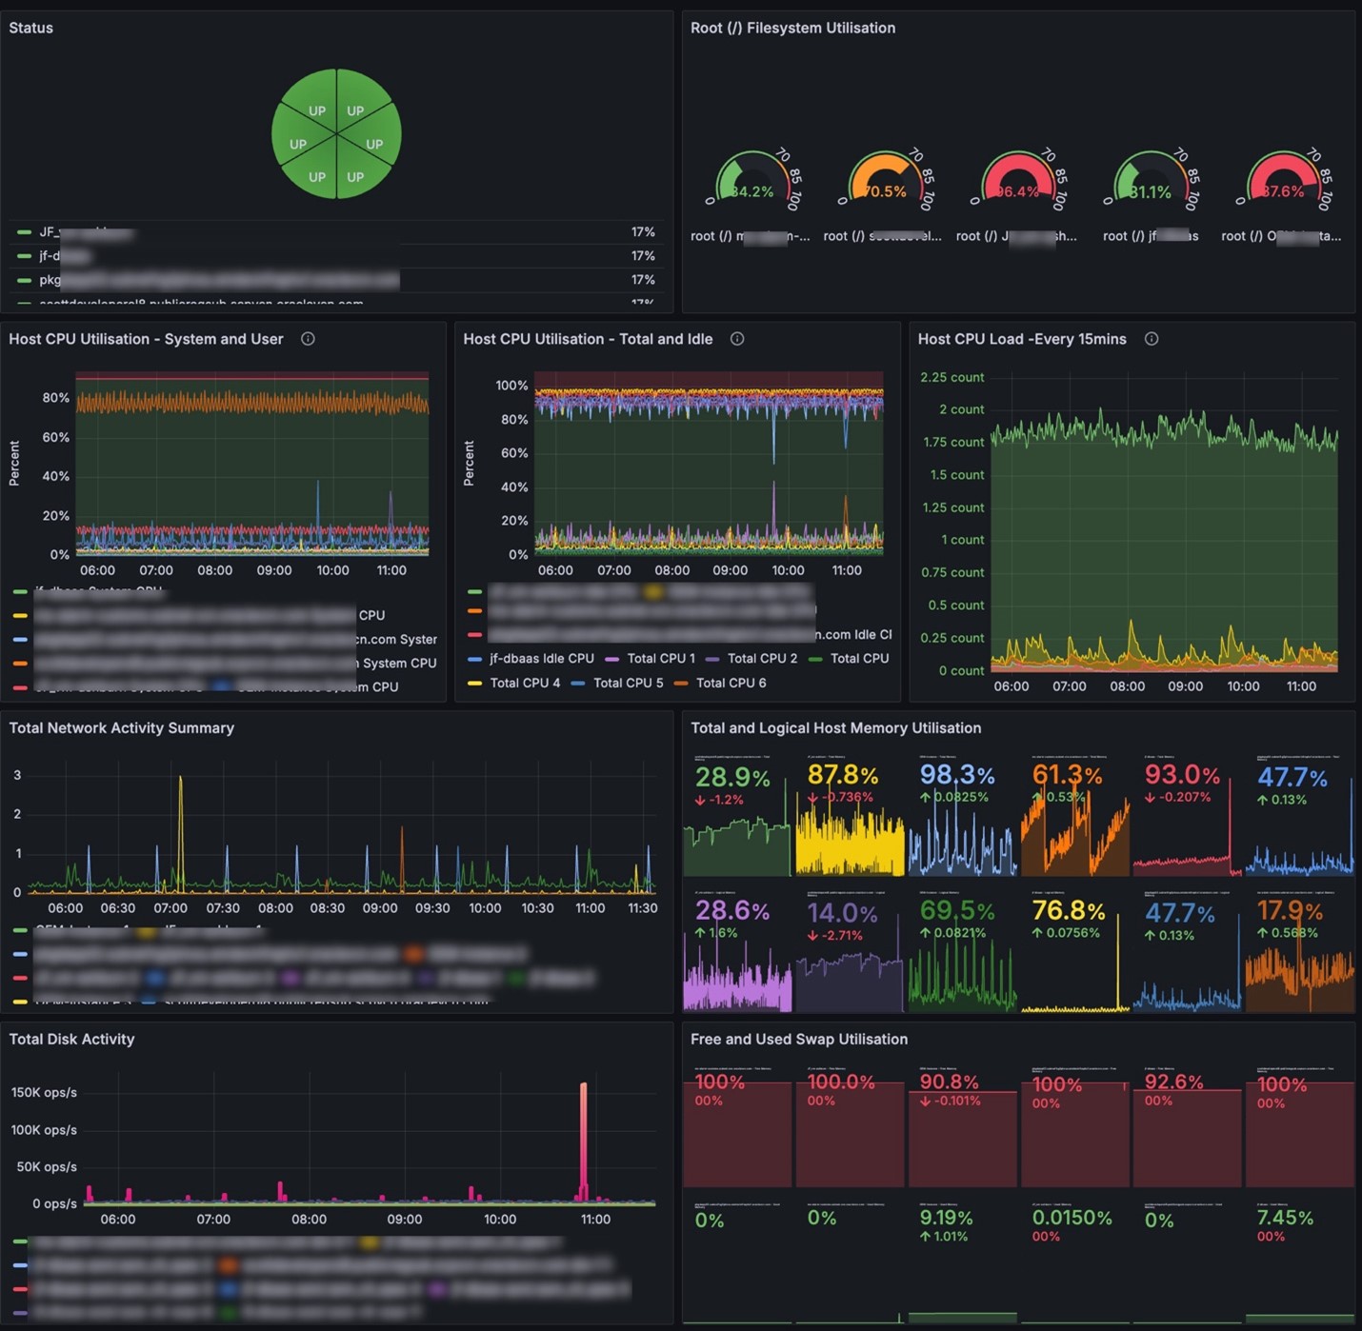Viewport: 1362px width, 1331px height.
Task: Click info icon beside Total and Idle title
Action: pos(737,339)
